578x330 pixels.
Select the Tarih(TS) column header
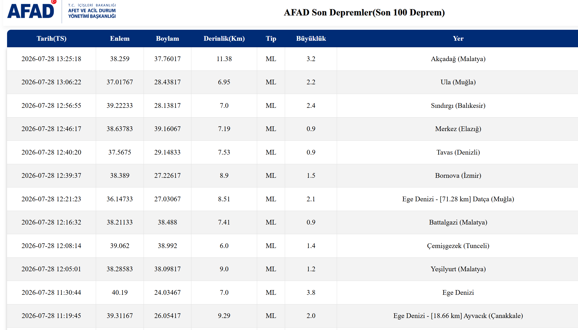click(x=51, y=38)
